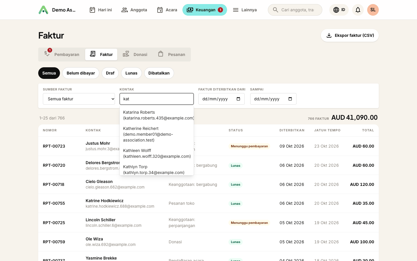This screenshot has width=417, height=261.
Task: Click the Jatuh Tempo column header
Action: pos(327,130)
